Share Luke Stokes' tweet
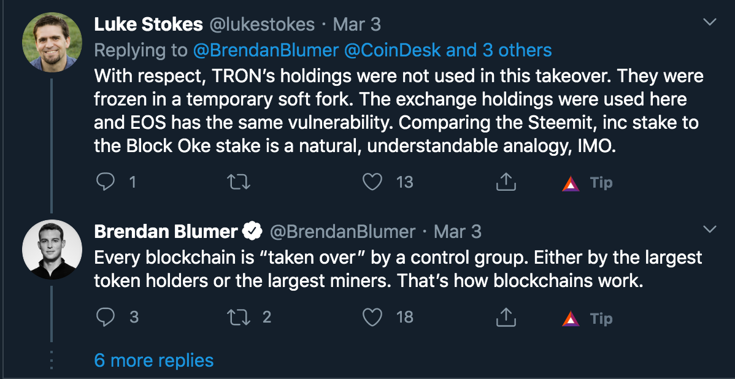The width and height of the screenshot is (735, 379). click(506, 182)
